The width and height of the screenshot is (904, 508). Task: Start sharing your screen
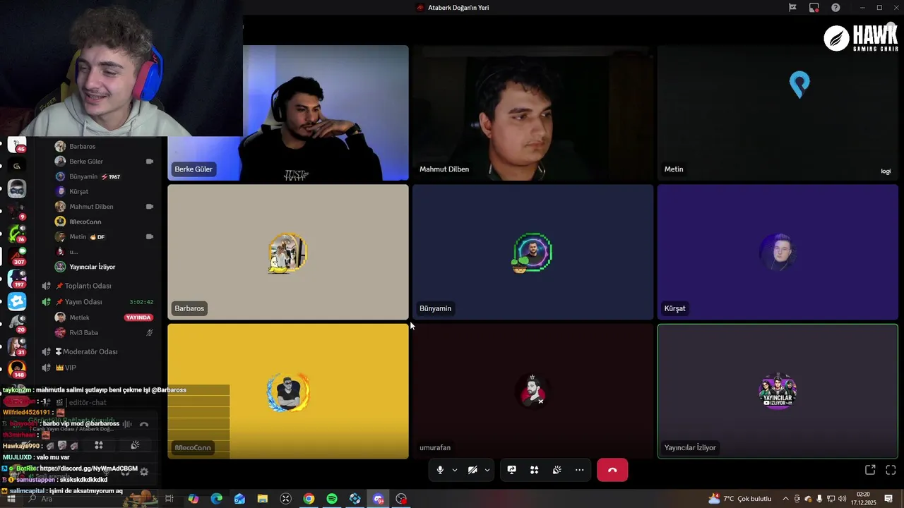click(512, 470)
